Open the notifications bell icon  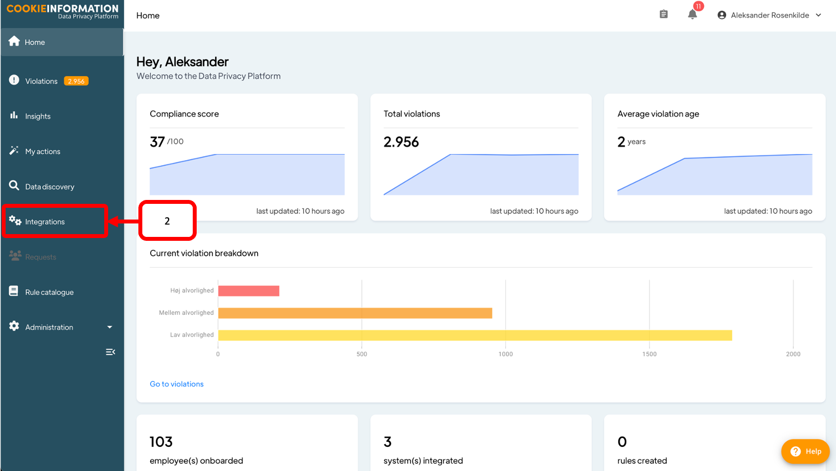click(693, 15)
